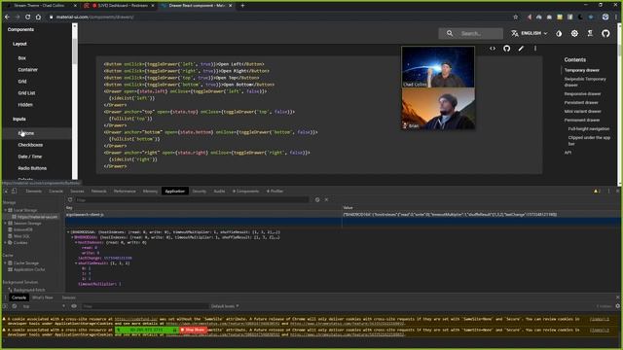This screenshot has width=623, height=350.
Task: Clear all storage entries icon
Action: click(317, 200)
